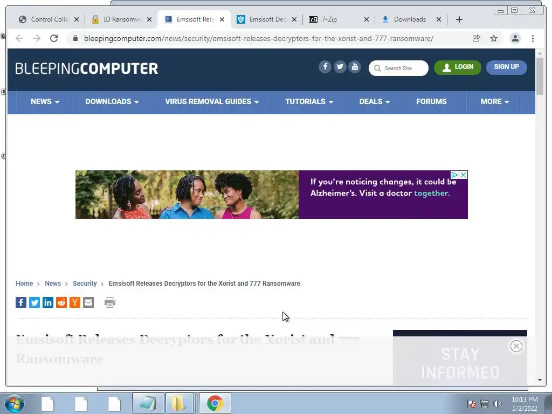
Task: Click the browser address bar URL
Action: coord(258,38)
